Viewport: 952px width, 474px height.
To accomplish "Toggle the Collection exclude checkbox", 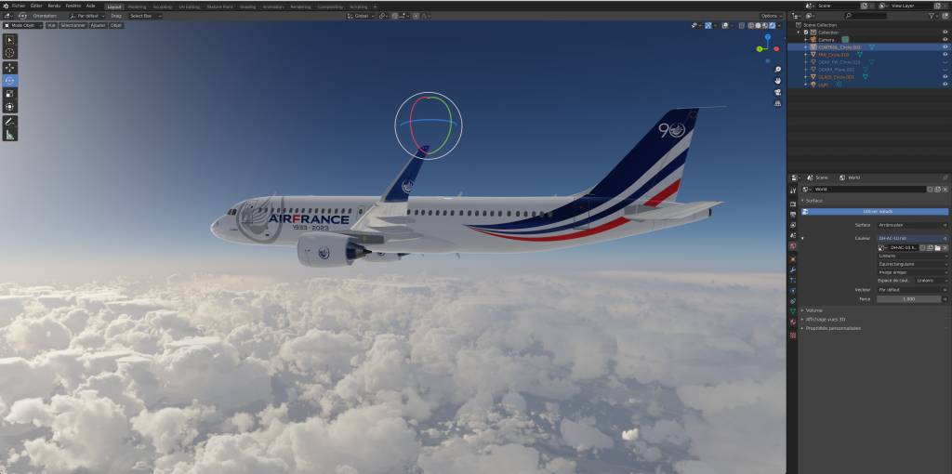I will pyautogui.click(x=806, y=33).
